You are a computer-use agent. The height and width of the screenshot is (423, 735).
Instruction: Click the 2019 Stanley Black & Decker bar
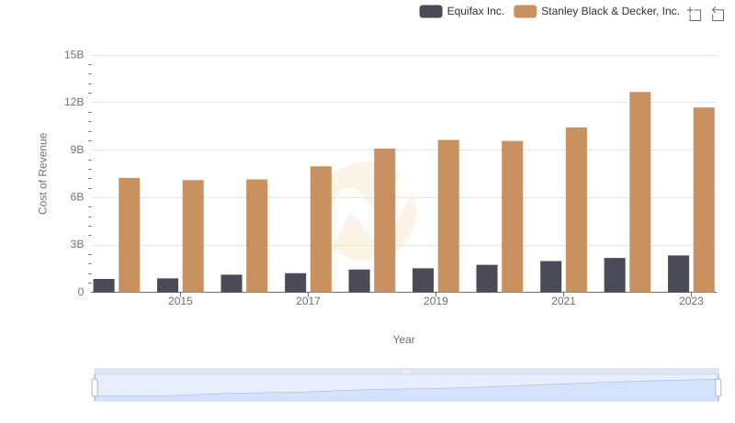448,216
